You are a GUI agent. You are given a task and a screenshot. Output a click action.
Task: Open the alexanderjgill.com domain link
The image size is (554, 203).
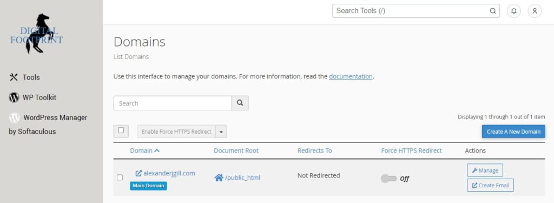coord(169,173)
